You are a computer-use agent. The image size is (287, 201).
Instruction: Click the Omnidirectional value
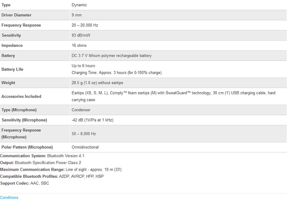point(85,147)
